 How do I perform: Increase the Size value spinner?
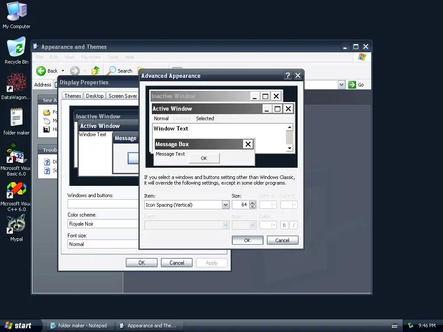coord(253,203)
